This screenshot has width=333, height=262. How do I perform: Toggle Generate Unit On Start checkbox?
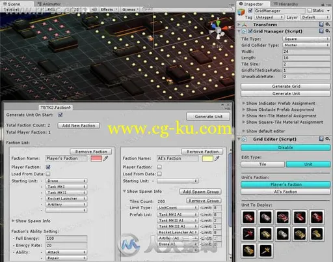60,115
